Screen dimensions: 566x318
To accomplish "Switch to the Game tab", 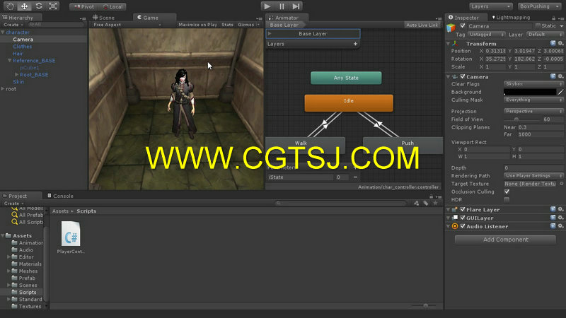I will (148, 18).
